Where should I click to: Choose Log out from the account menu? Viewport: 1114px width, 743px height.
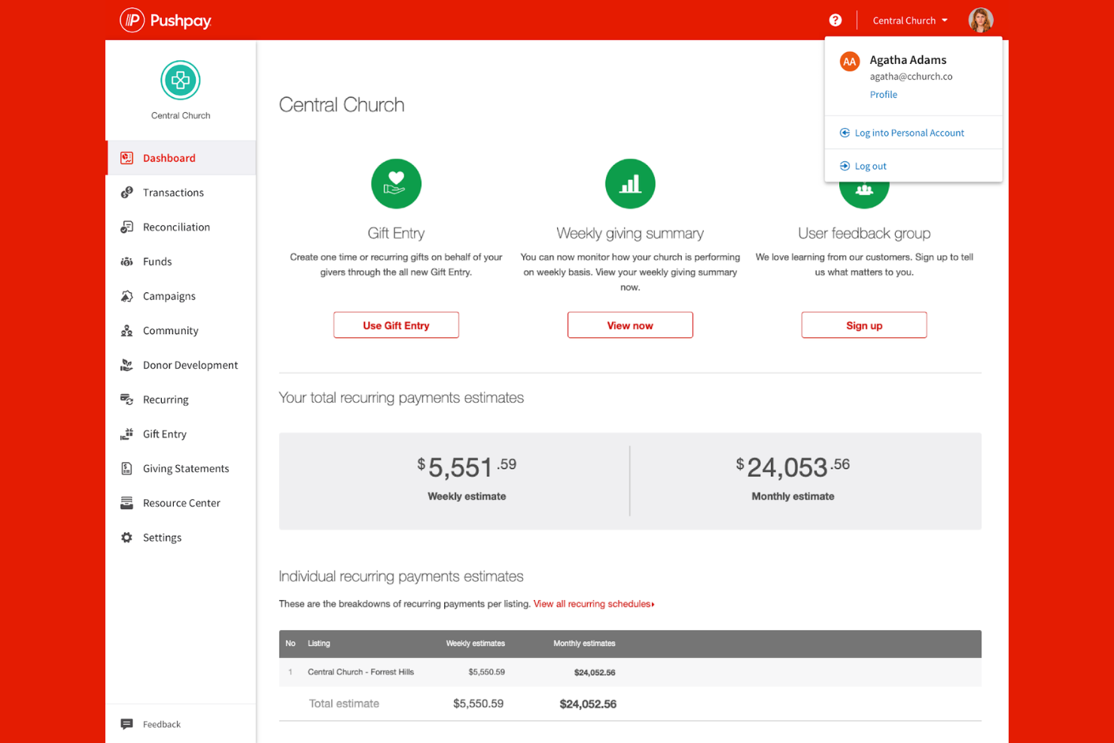coord(870,166)
